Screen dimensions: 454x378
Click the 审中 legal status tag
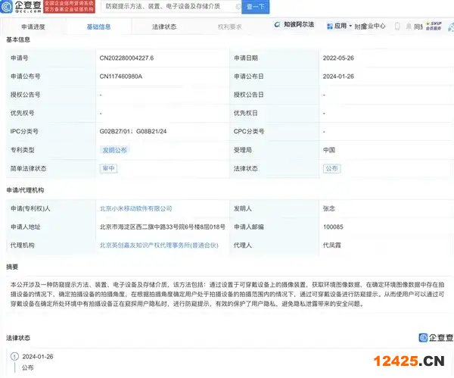[x=108, y=168]
